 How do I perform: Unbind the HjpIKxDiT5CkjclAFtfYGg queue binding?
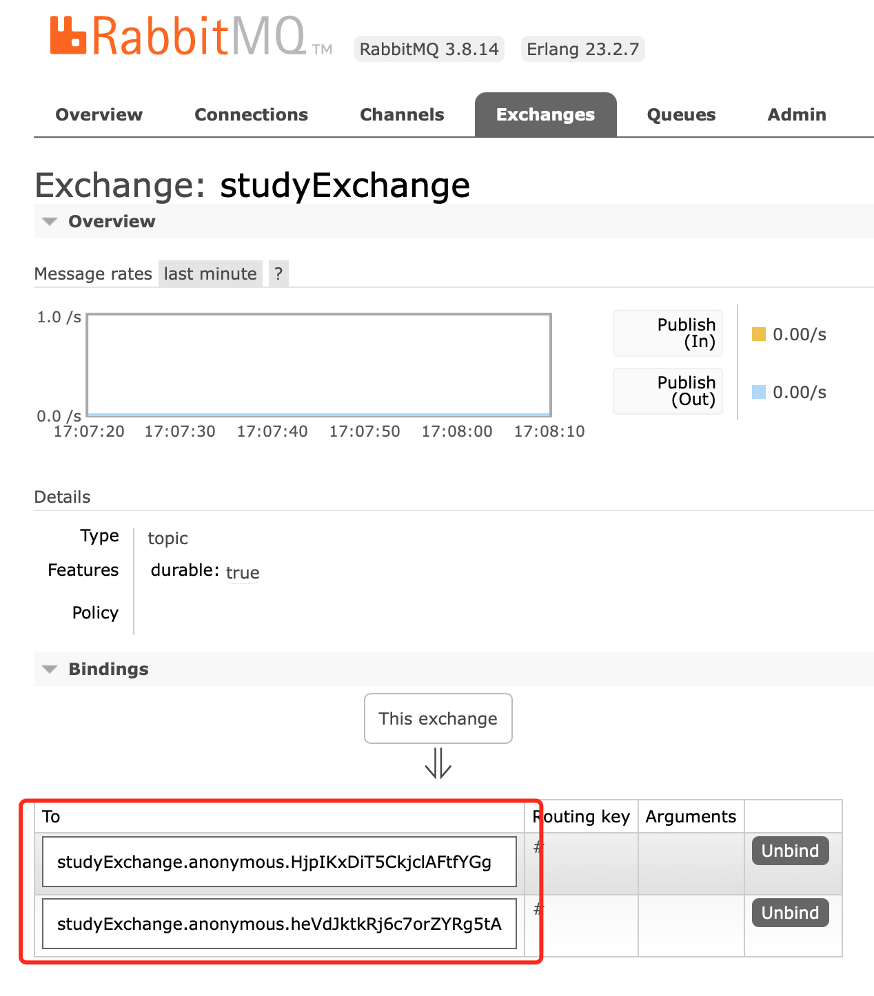coord(790,851)
